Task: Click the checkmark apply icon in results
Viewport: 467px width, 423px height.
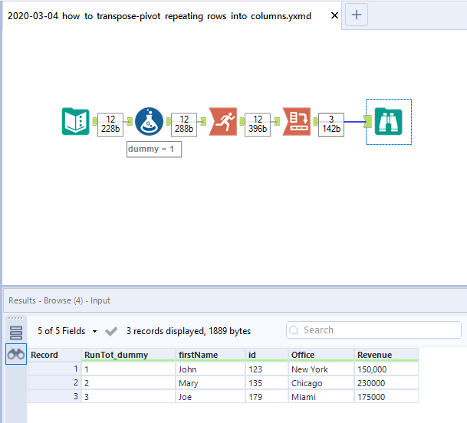Action: (x=111, y=331)
